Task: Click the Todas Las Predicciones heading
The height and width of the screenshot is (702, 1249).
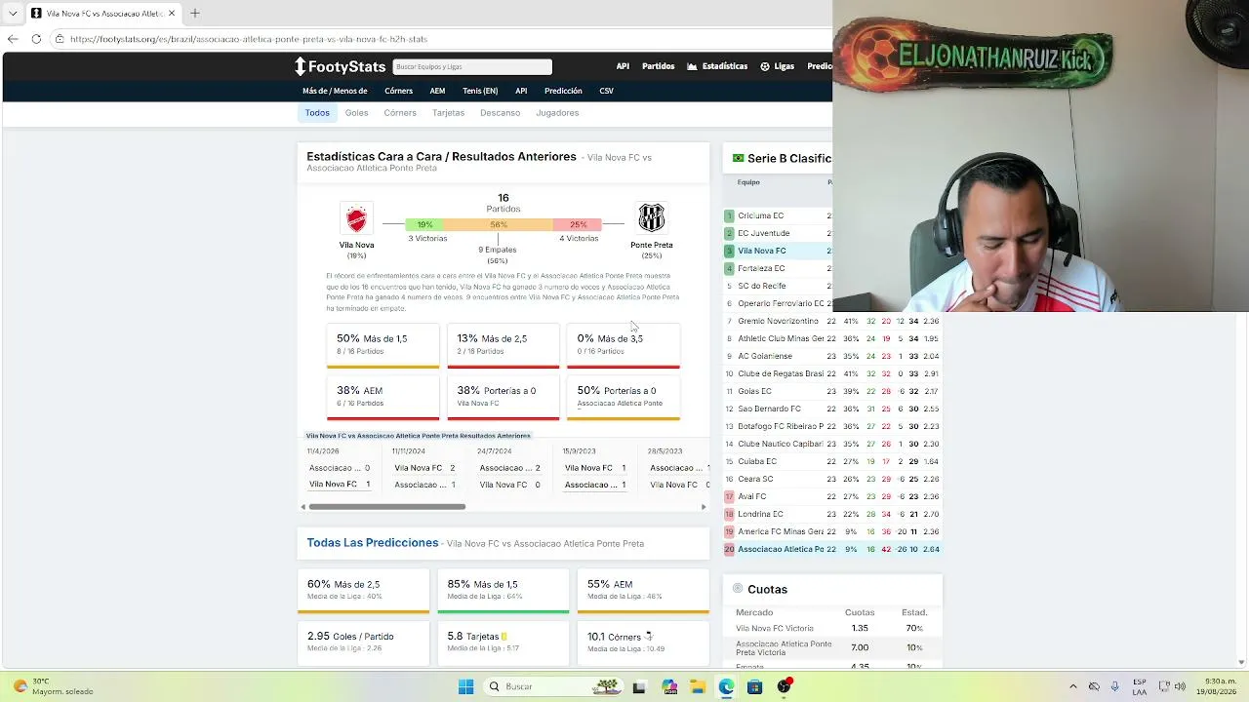Action: click(373, 542)
